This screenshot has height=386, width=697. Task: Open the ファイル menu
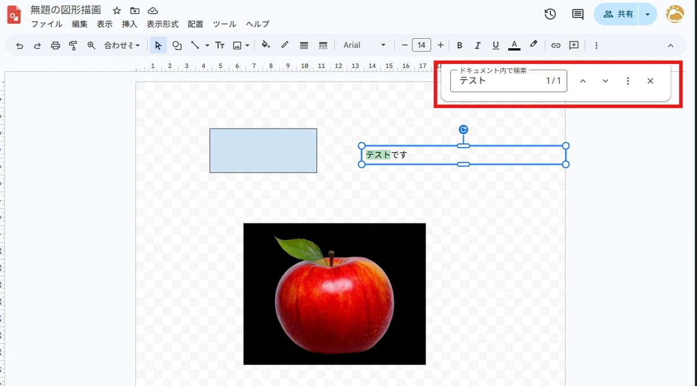click(x=46, y=24)
